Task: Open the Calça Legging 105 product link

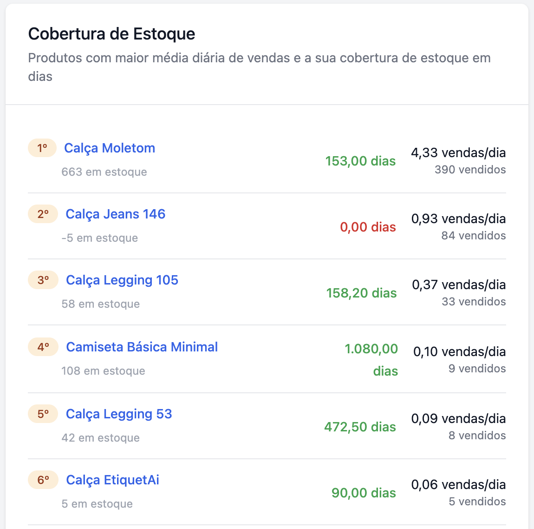Action: pos(122,280)
